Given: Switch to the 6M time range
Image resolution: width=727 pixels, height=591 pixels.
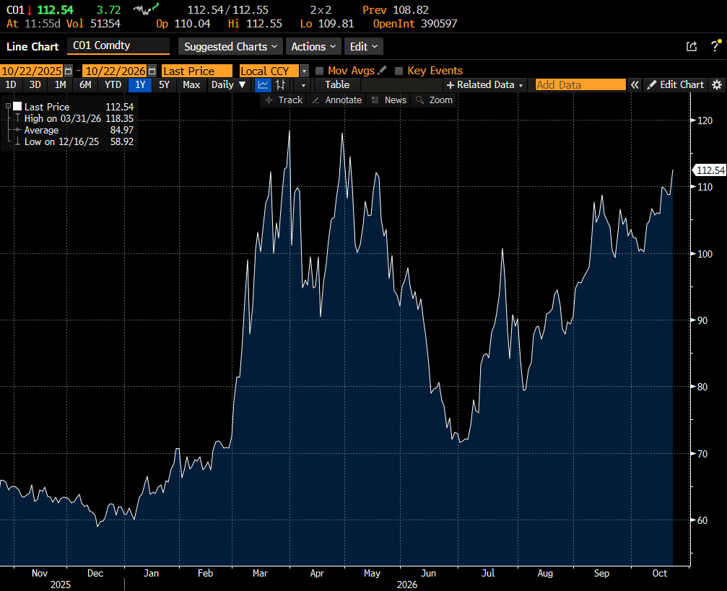Looking at the screenshot, I should pyautogui.click(x=85, y=85).
